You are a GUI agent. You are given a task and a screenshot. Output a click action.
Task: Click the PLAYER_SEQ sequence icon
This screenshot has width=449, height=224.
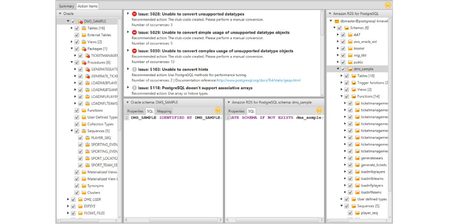[x=88, y=138]
